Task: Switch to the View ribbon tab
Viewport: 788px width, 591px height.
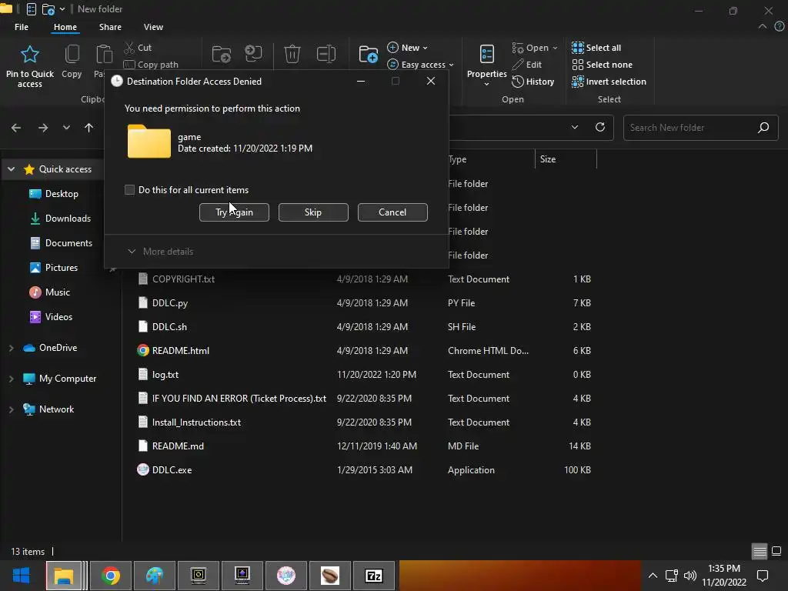Action: (x=153, y=27)
